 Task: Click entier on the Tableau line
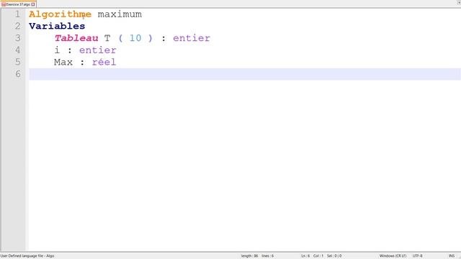pos(192,38)
